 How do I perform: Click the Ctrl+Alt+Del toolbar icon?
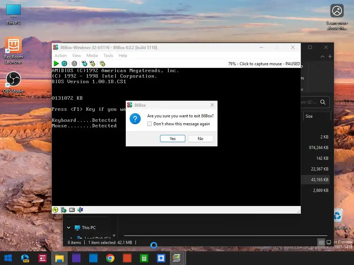[x=84, y=63]
